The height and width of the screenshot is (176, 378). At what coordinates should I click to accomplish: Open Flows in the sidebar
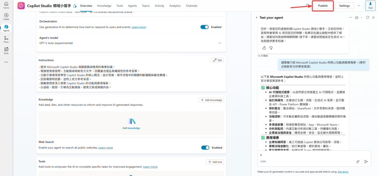click(x=6, y=39)
